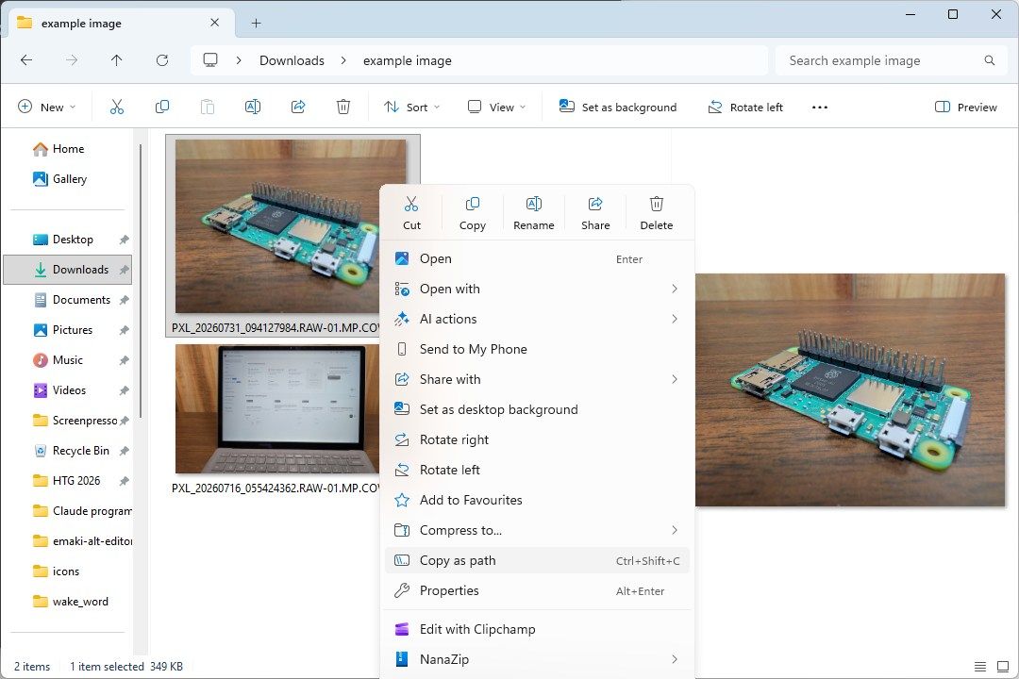Click the search magnifier icon

coord(990,60)
